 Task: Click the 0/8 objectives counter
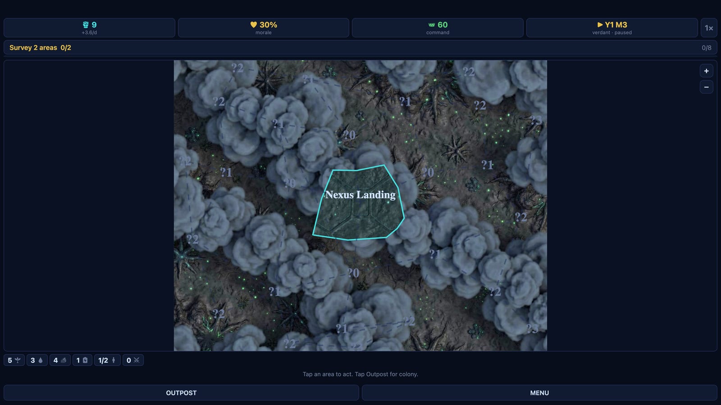706,48
